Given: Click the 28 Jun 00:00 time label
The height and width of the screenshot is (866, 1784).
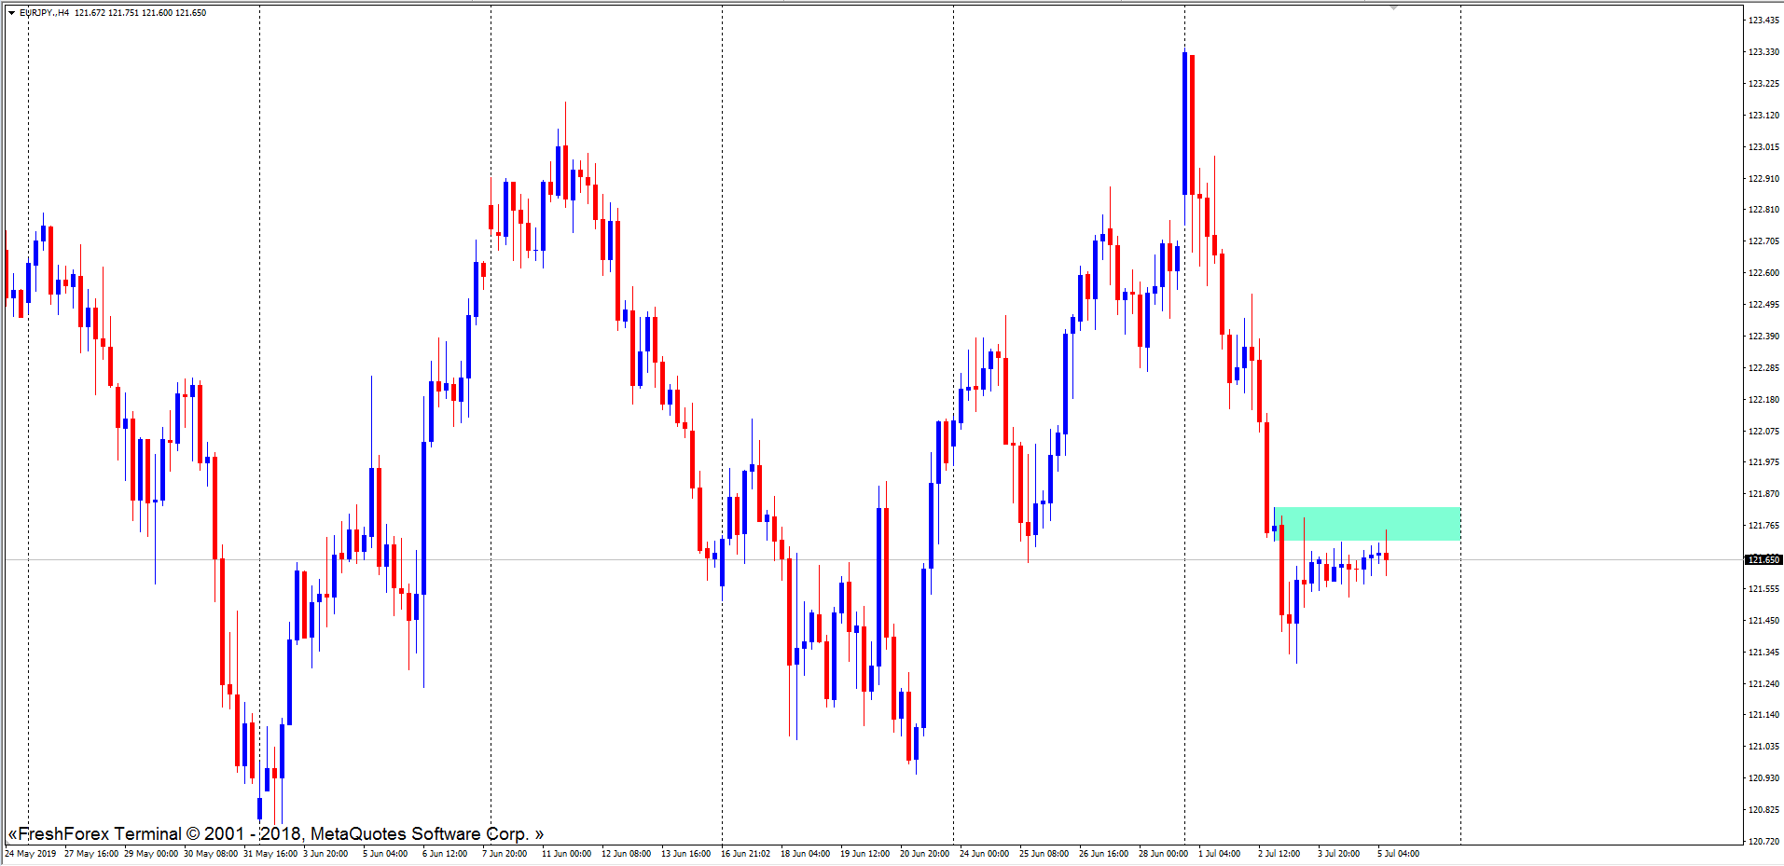Looking at the screenshot, I should click(1163, 854).
